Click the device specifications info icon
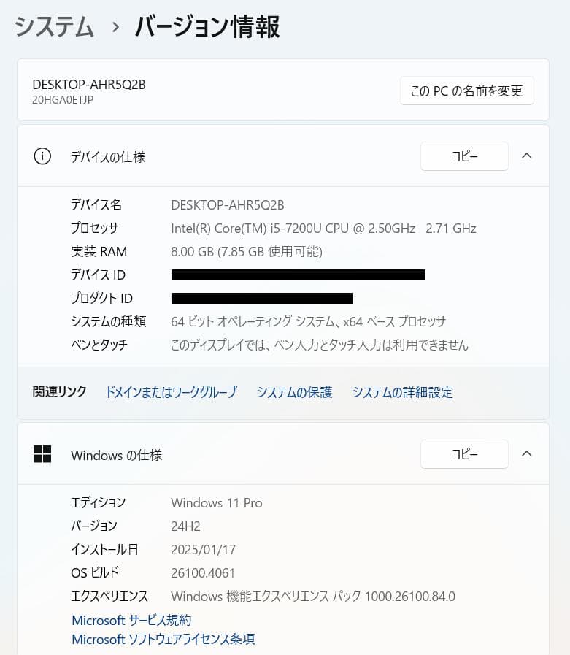 [42, 156]
